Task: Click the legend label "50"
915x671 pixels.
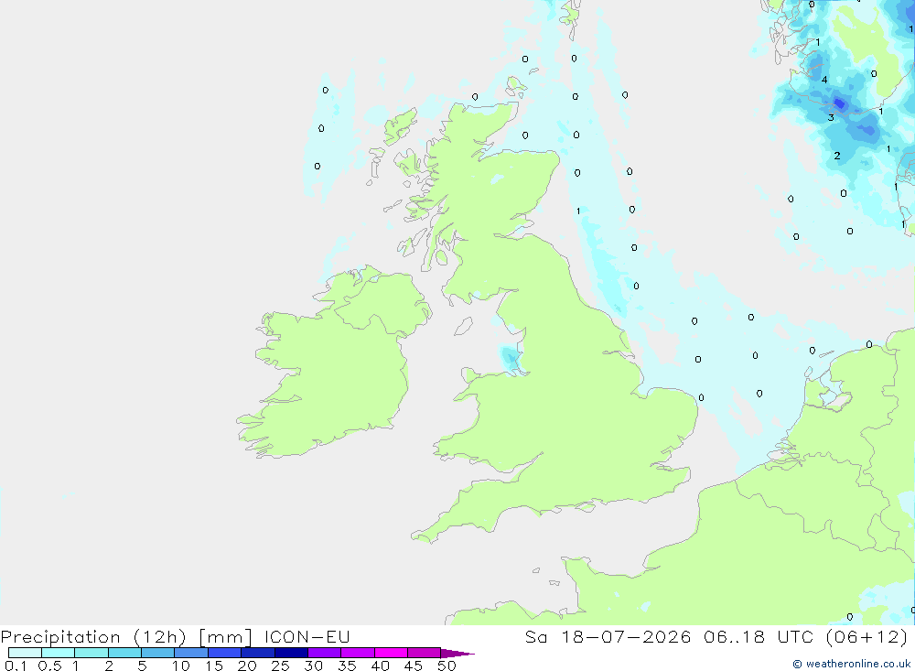Action: (447, 666)
